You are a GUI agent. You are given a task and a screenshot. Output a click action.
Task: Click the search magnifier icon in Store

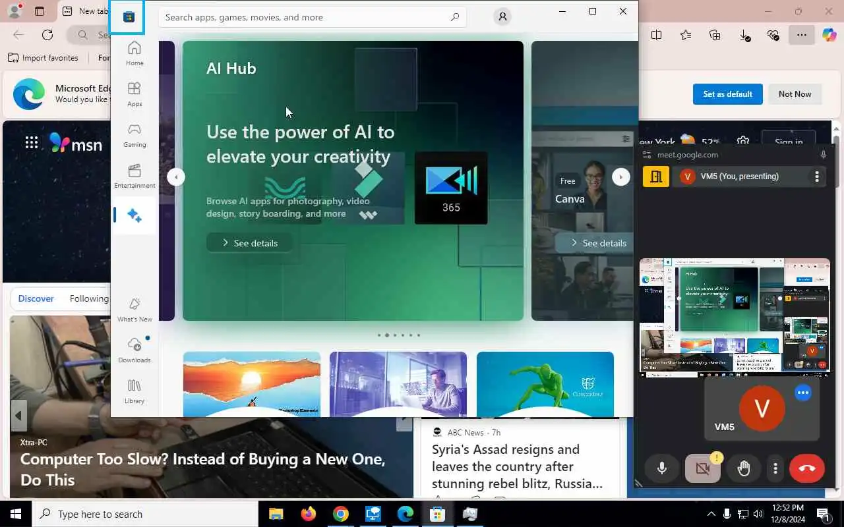(x=455, y=17)
